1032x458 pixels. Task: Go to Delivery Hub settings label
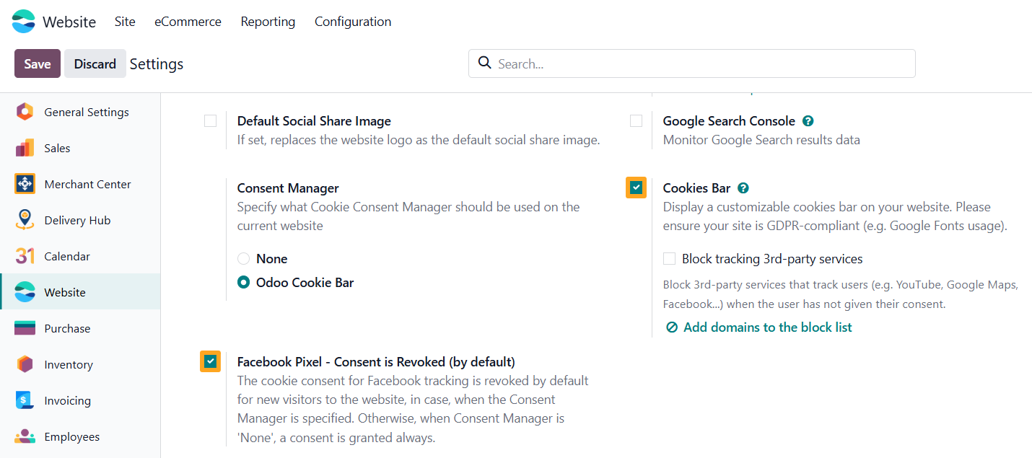pyautogui.click(x=77, y=220)
